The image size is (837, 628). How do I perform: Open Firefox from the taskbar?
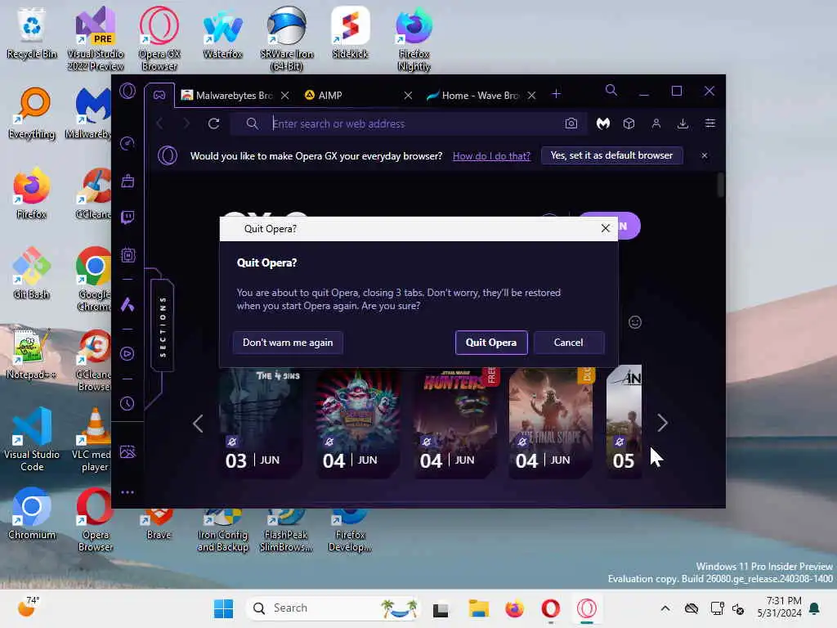515,608
